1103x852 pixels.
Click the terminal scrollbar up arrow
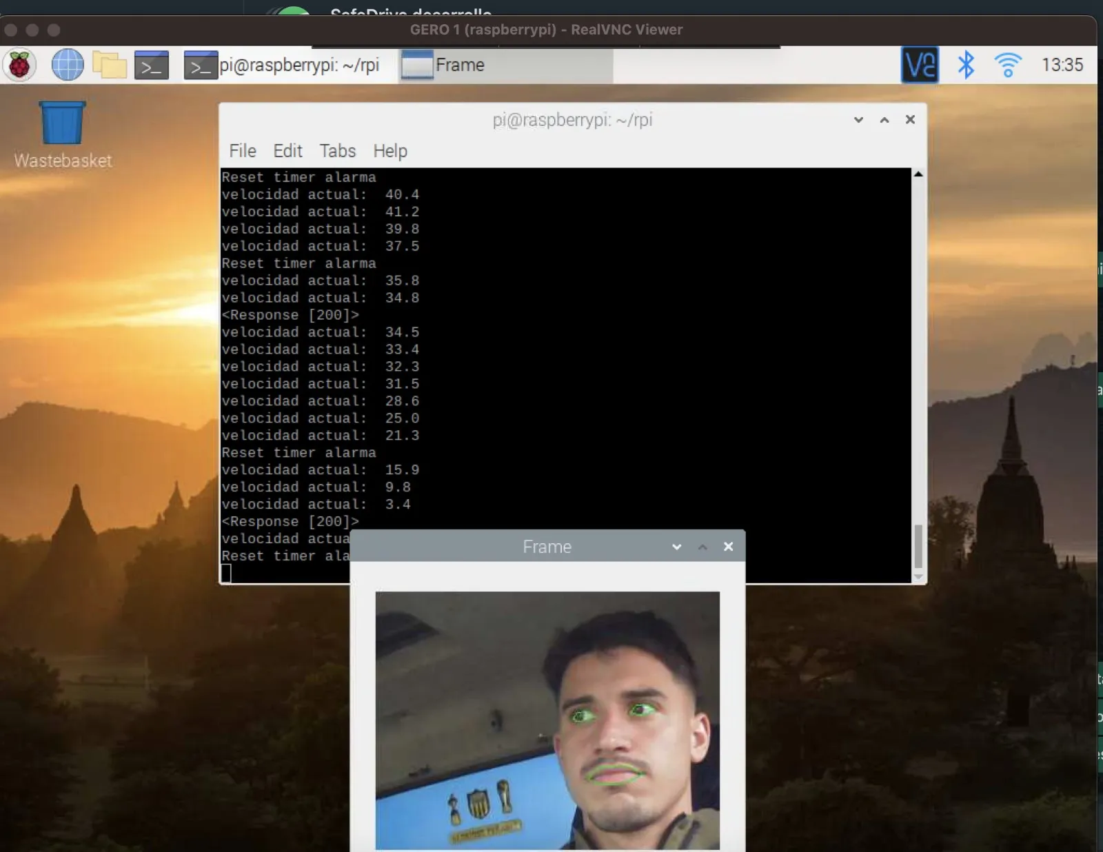click(x=918, y=174)
